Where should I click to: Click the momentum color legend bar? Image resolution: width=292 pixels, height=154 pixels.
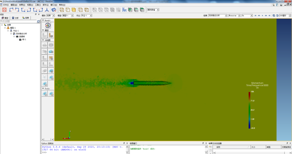tap(250, 110)
